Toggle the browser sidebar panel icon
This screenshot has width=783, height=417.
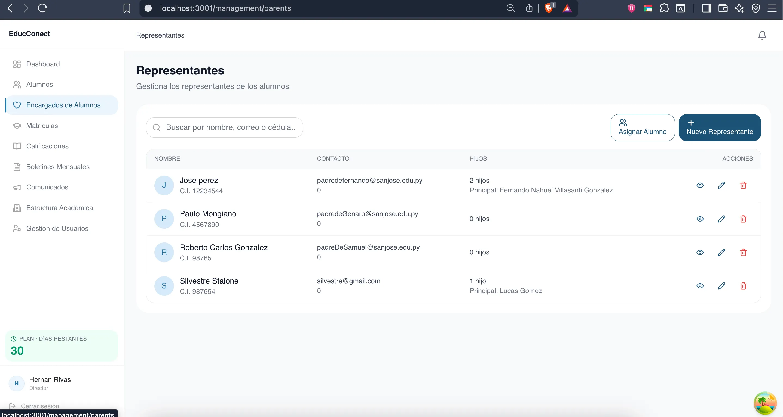click(706, 8)
